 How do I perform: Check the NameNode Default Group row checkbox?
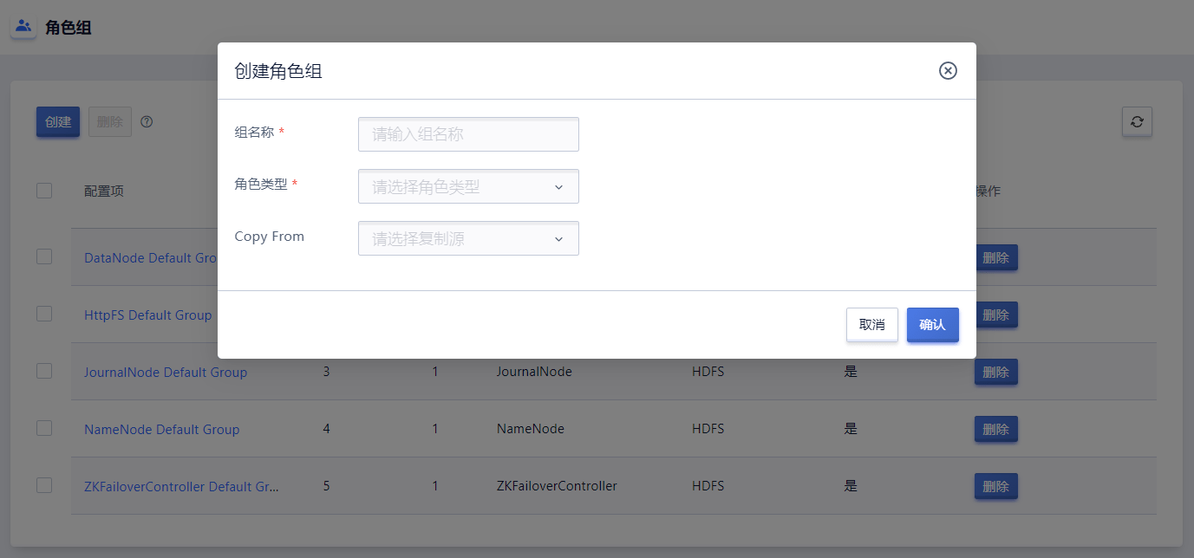[44, 428]
